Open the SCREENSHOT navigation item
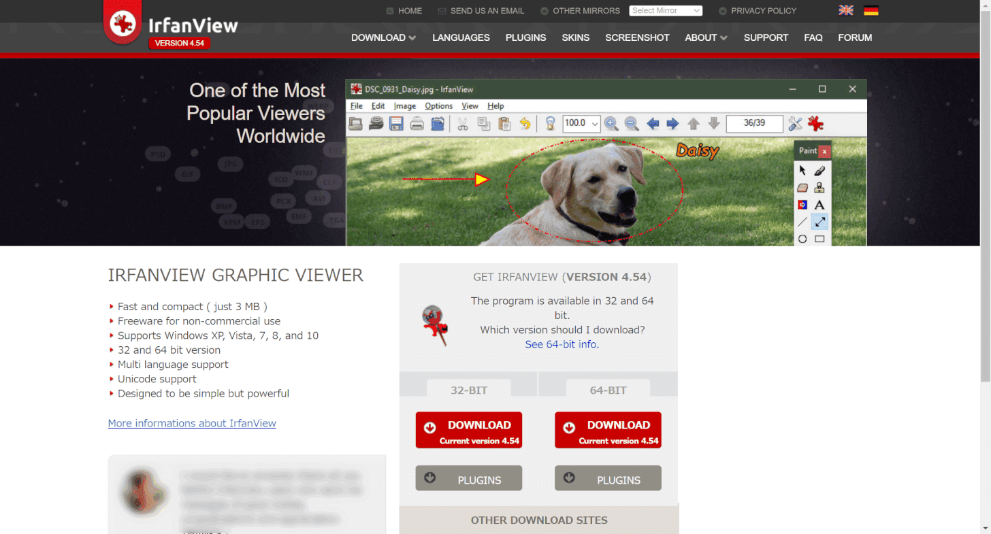The width and height of the screenshot is (991, 534). pos(637,37)
